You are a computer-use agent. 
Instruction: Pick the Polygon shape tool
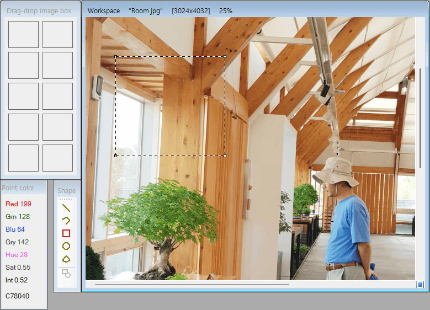66,259
